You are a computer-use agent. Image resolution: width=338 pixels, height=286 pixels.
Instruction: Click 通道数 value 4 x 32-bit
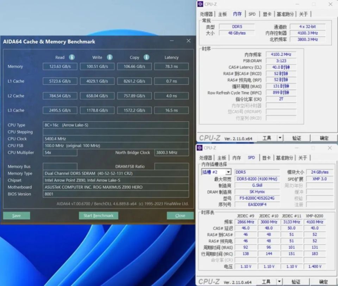pos(308,26)
